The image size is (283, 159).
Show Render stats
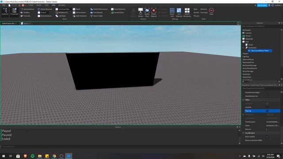click(196, 12)
